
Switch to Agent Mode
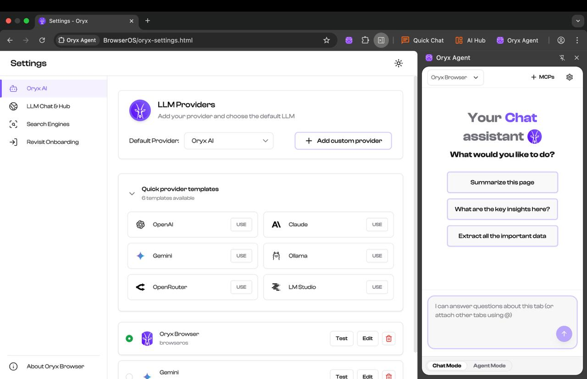tap(489, 365)
